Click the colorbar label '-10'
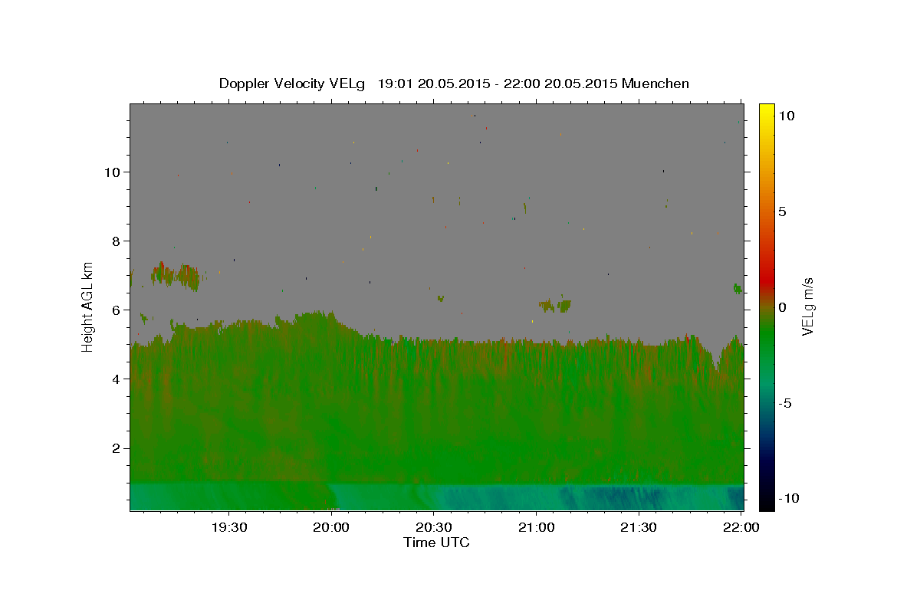This screenshot has height=613, width=920. pos(790,498)
